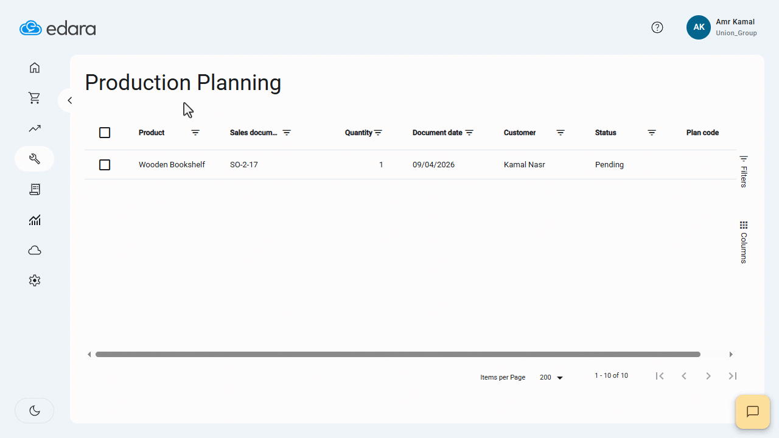This screenshot has width=779, height=438.
Task: Open the cloud sidebar icon
Action: (x=35, y=250)
